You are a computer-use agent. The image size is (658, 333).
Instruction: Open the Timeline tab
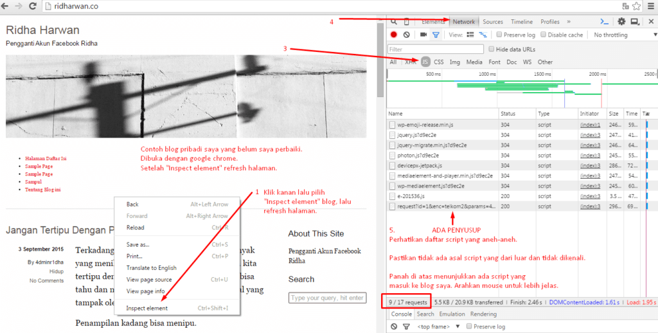coord(522,22)
